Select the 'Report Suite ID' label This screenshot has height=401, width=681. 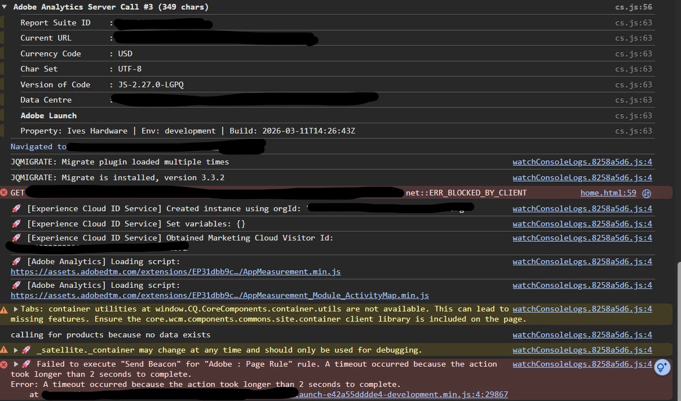[55, 23]
